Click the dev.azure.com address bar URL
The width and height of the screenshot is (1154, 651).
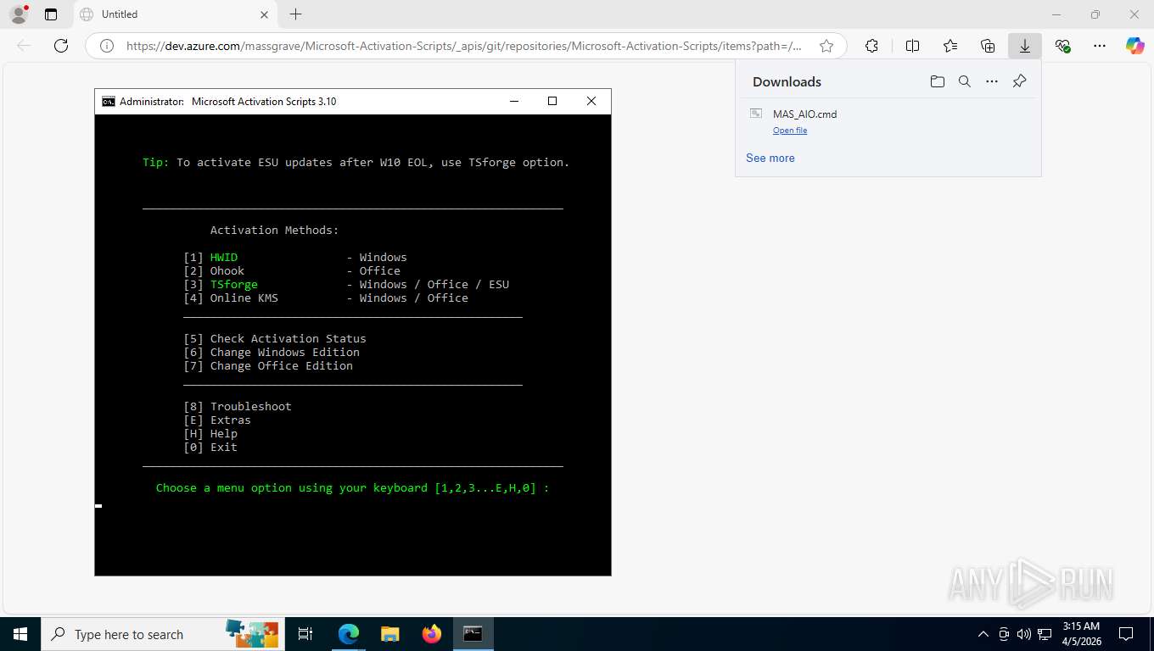[463, 47]
